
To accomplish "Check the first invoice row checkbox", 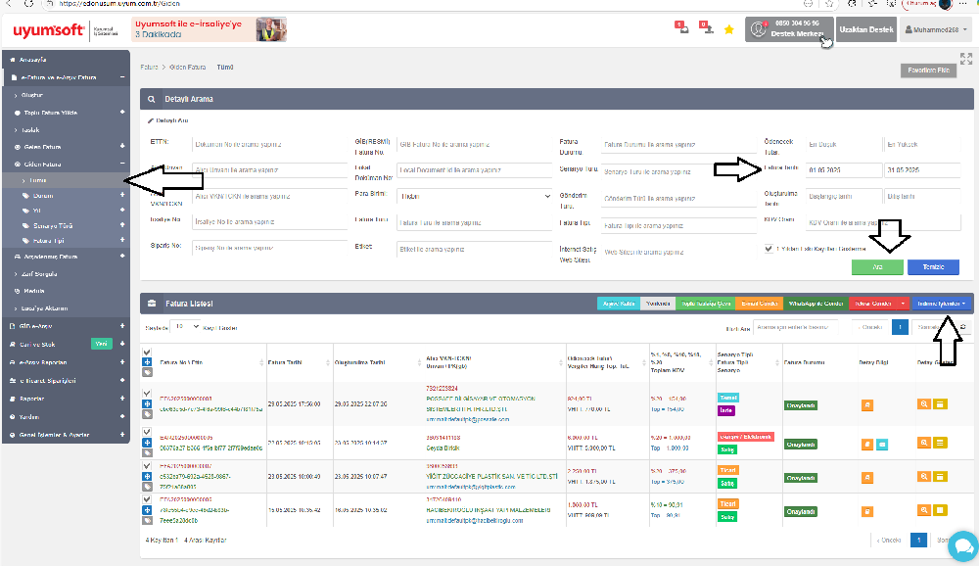I will click(x=147, y=393).
